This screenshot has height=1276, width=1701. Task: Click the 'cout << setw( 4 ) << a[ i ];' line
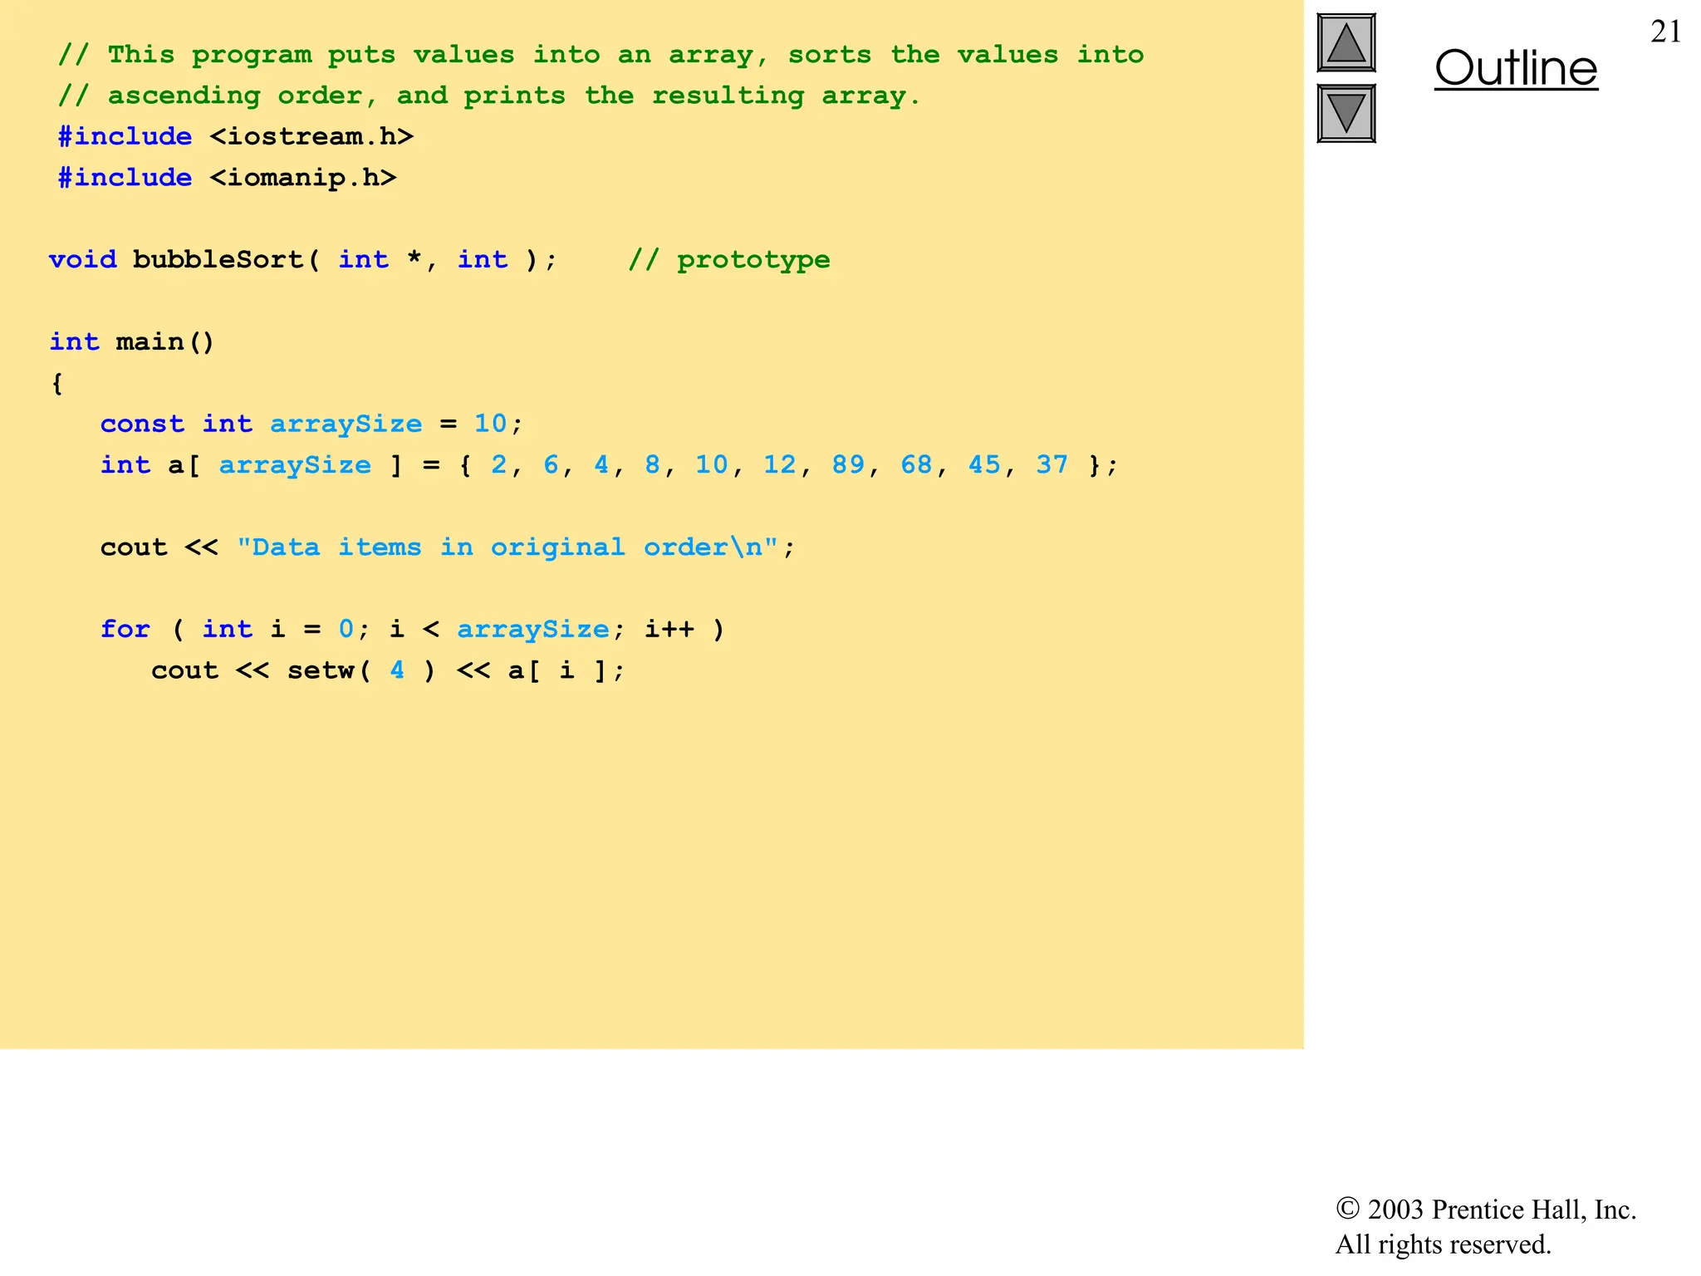click(387, 670)
